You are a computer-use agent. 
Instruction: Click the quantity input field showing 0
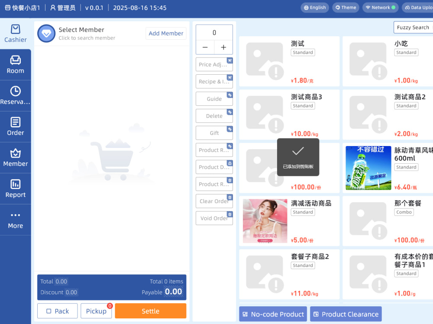pos(214,33)
